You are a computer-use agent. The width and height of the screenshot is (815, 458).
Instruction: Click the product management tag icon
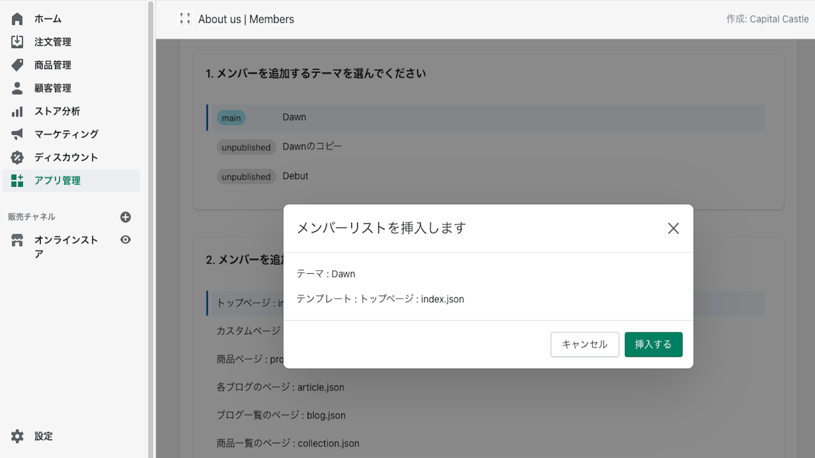pyautogui.click(x=17, y=65)
